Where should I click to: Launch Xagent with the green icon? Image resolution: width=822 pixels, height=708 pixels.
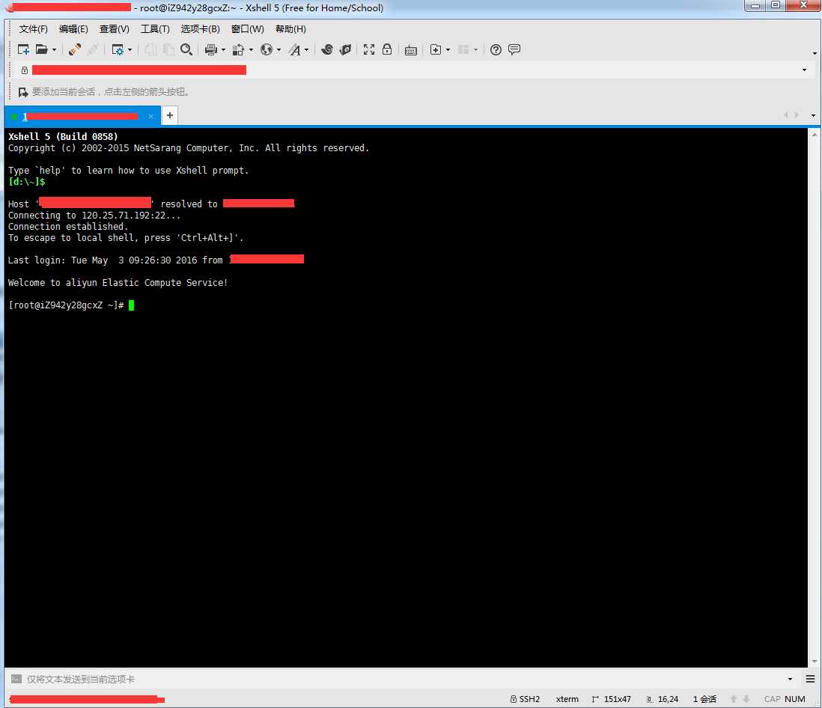click(345, 49)
